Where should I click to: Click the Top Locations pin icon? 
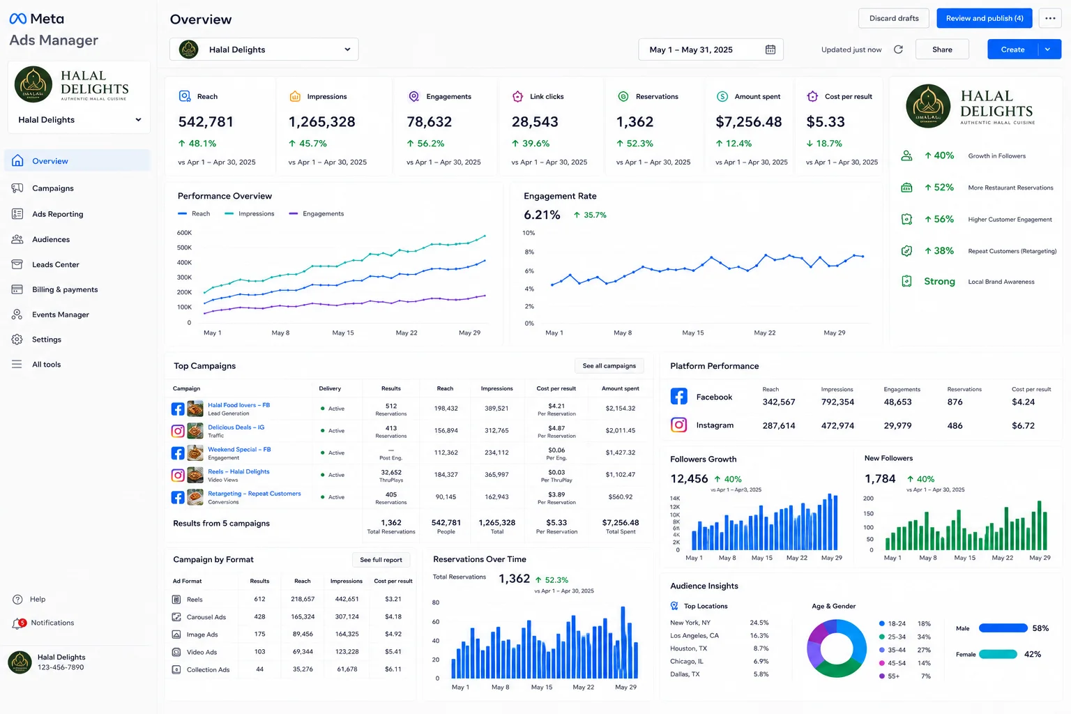(674, 606)
